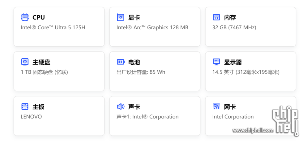Click the memory (内存) icon

click(x=216, y=17)
